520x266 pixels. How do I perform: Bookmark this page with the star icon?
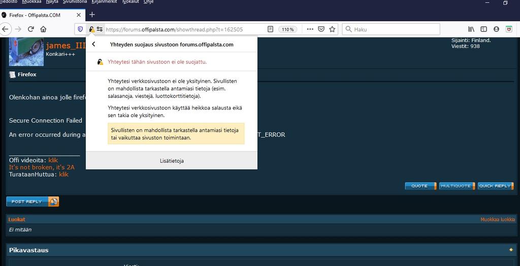[x=332, y=29]
